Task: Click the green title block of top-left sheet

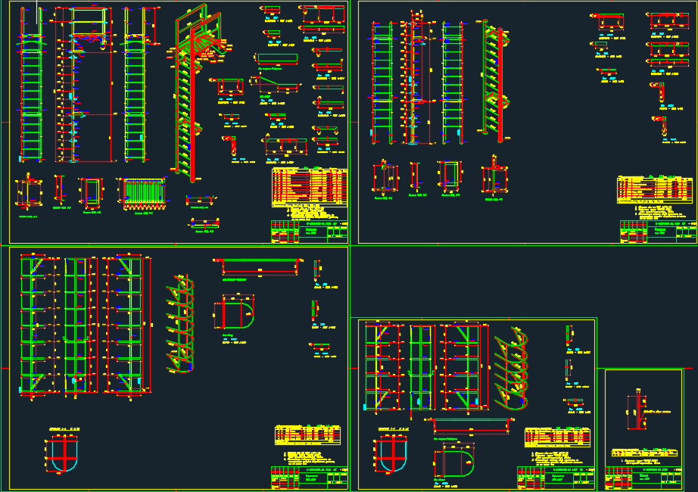Action: click(x=310, y=232)
